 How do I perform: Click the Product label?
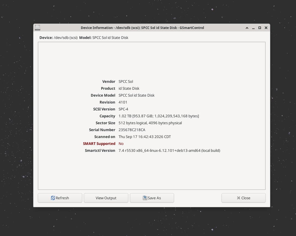(x=108, y=88)
